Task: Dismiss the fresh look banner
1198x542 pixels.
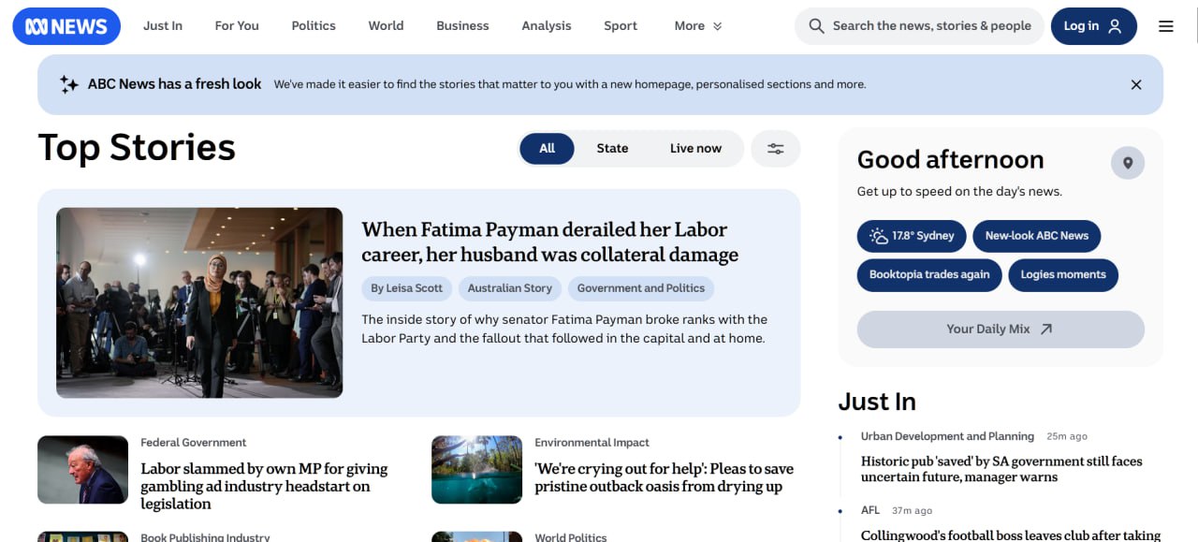Action: pos(1135,85)
